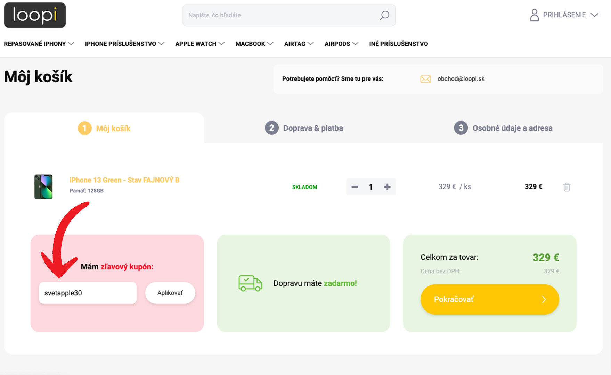Click the loopi logo

35,15
